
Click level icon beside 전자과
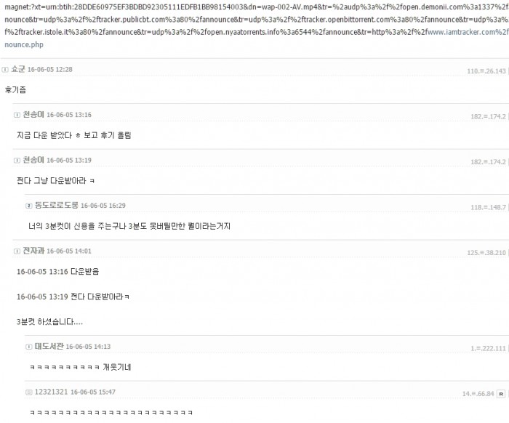(17, 251)
